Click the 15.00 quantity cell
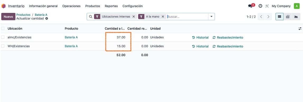Screen dimensions: 303x102 click(x=121, y=46)
